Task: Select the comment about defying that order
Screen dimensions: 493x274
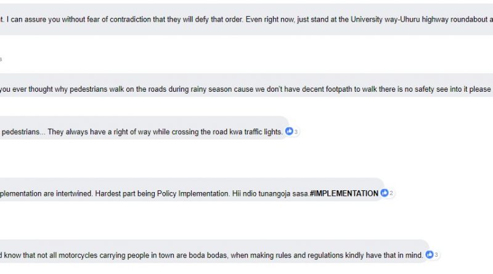Action: (246, 20)
